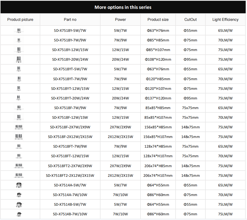The width and height of the screenshot is (247, 220).
Task: Open the SD-X7514B-7W/10W product image
Action: point(19,214)
